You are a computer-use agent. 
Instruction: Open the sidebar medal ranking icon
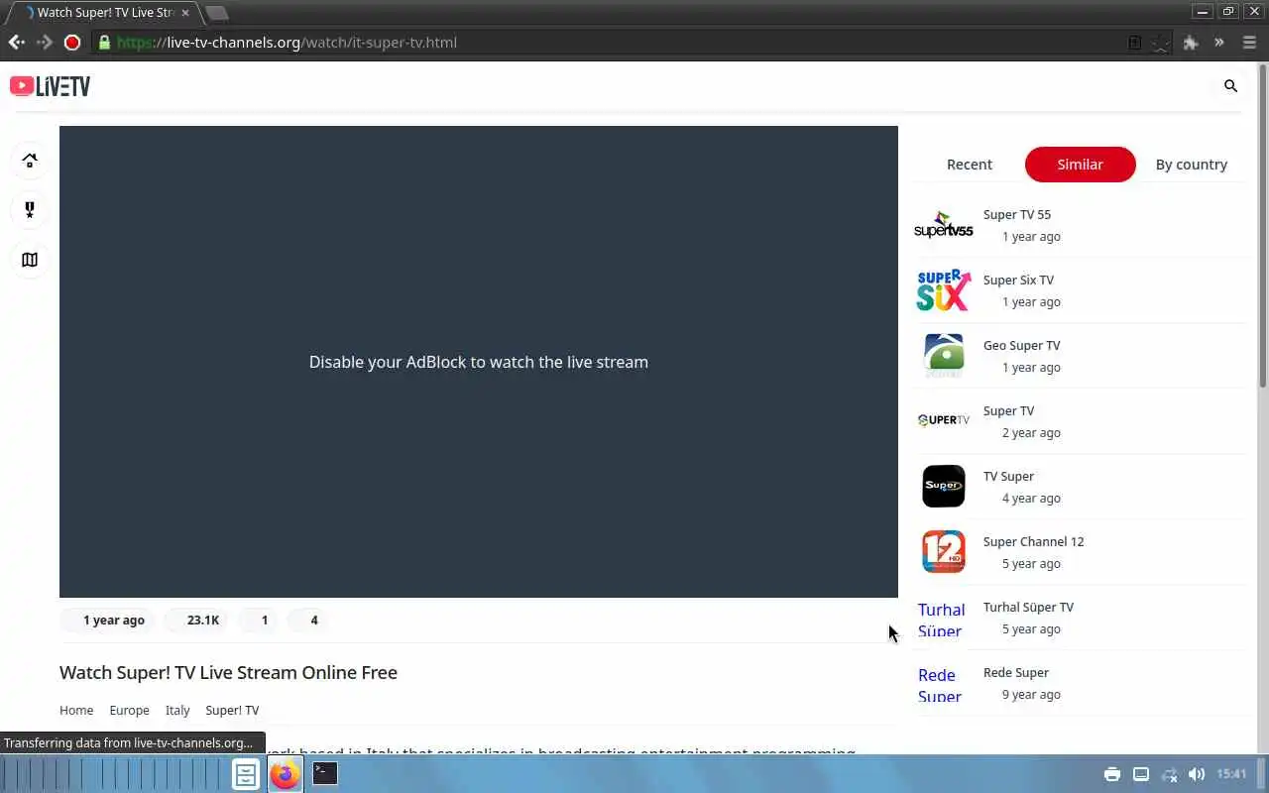(x=30, y=210)
